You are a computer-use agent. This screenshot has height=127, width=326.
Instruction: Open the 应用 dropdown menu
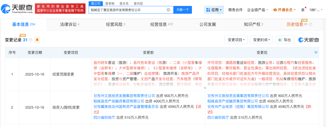(x=214, y=10)
